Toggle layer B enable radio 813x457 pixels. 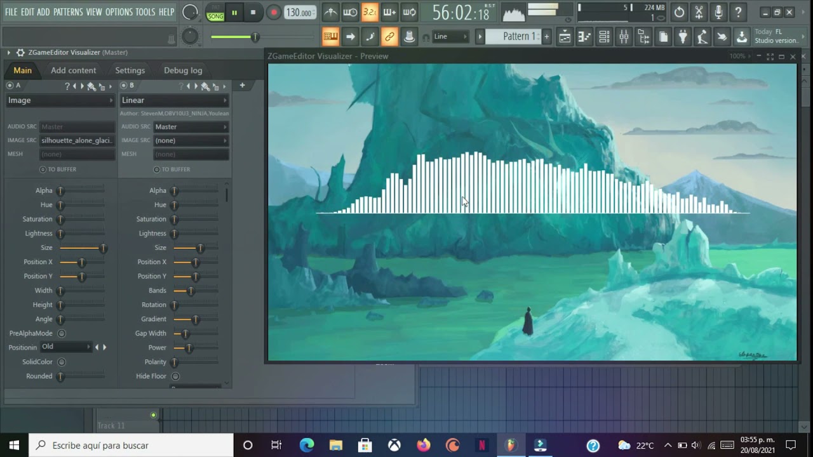[x=123, y=86]
